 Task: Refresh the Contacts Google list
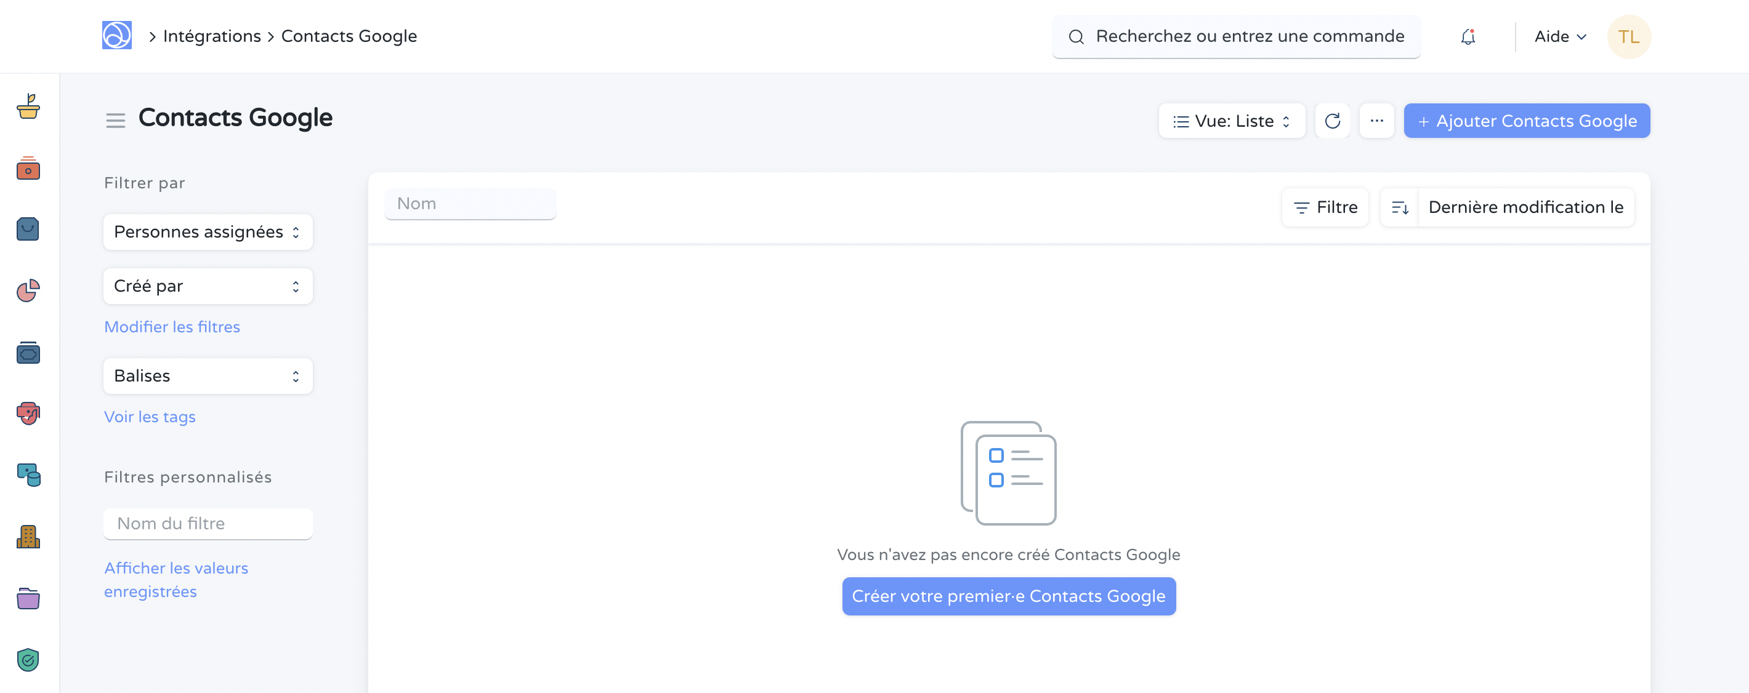[1333, 120]
